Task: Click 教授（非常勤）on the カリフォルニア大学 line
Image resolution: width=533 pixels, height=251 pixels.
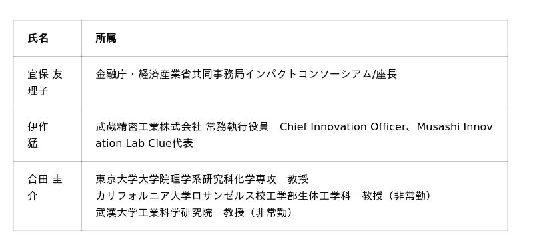Action: pos(396,196)
